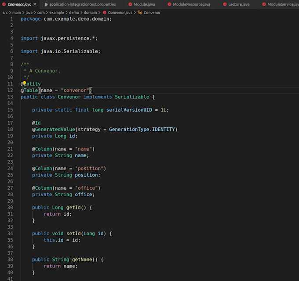
Task: Click the Module.java tab error icon
Action: 131,4
